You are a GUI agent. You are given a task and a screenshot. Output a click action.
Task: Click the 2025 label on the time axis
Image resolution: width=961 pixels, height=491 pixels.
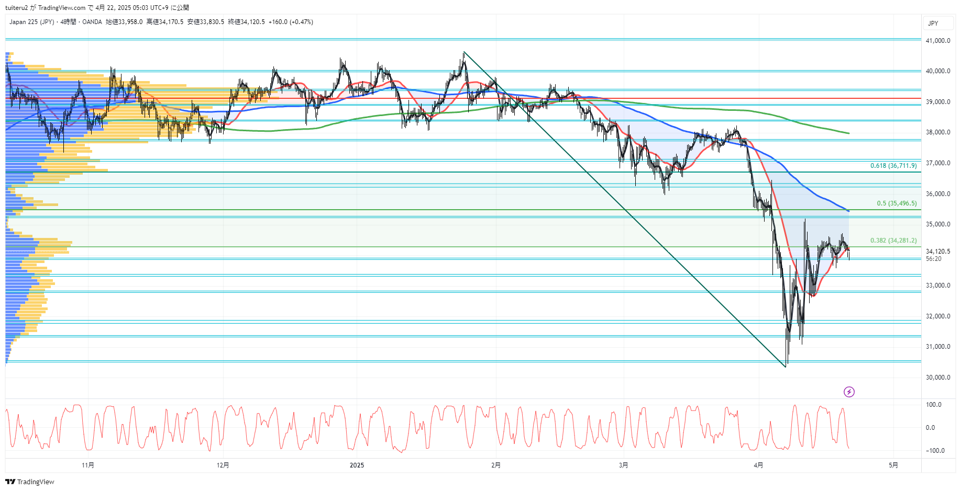(357, 465)
